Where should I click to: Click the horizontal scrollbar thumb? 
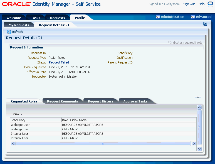click(103, 144)
